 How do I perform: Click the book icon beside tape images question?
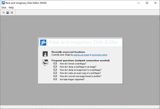click(x=55, y=79)
